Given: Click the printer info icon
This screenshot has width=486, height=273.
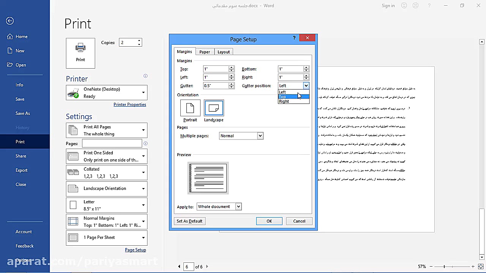Looking at the screenshot, I should click(145, 76).
